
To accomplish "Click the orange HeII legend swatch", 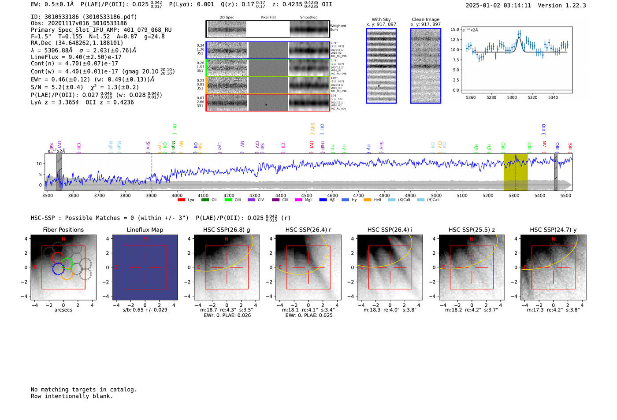I will pos(368,200).
